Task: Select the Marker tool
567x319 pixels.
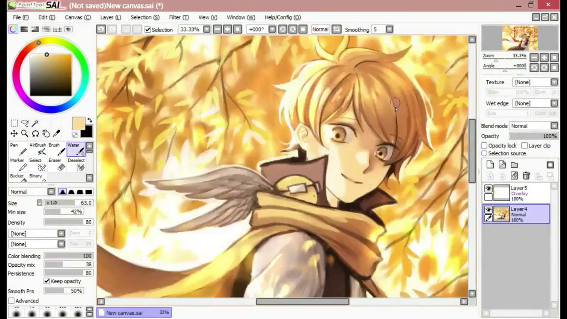Action: click(x=18, y=165)
